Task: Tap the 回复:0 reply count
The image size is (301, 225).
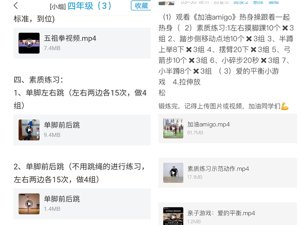Action: (221, 2)
